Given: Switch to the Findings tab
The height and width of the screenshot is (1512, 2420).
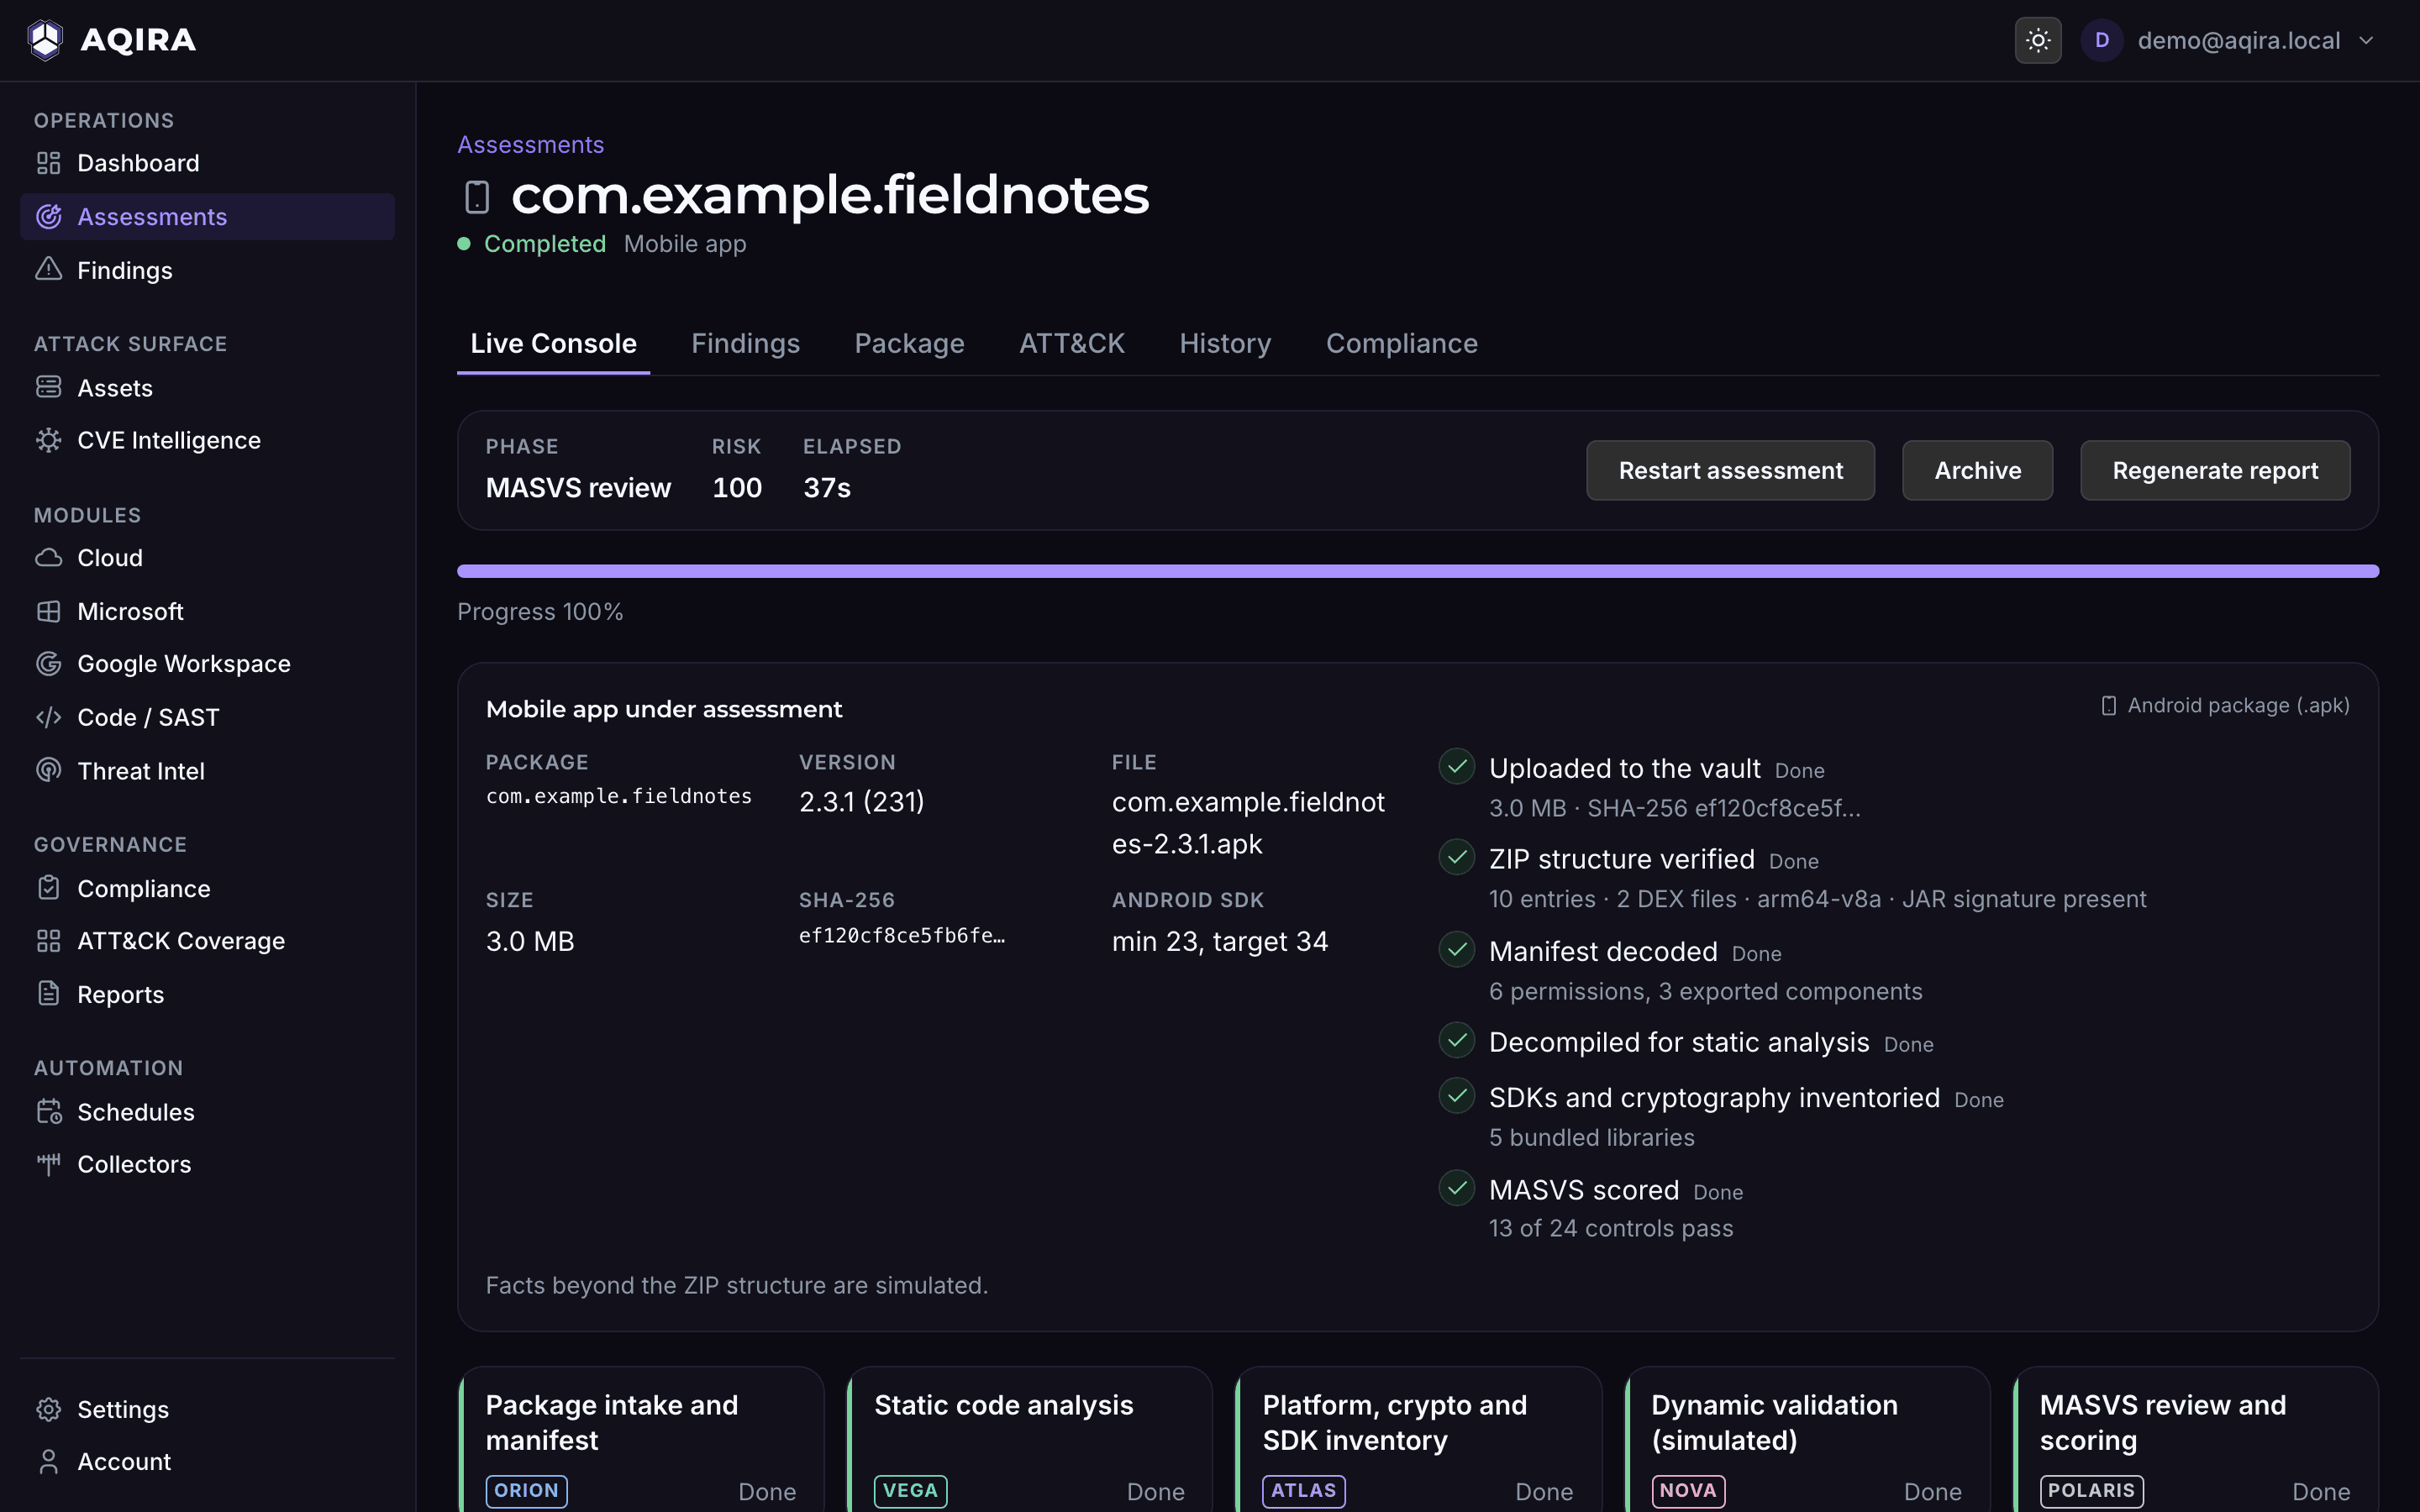Looking at the screenshot, I should click(745, 343).
